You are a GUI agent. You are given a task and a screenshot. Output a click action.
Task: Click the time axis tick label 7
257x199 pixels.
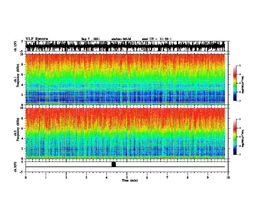coord(167,178)
